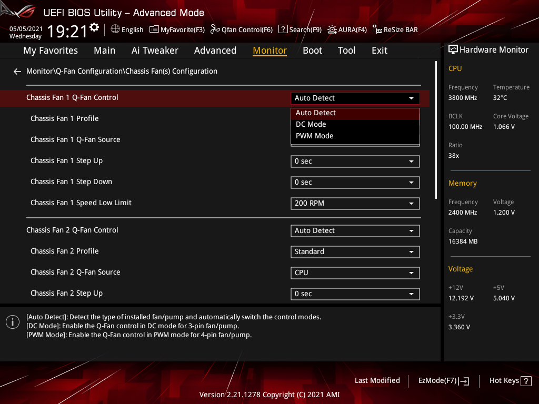Image resolution: width=539 pixels, height=404 pixels.
Task: Click the Hot Keys question mark icon
Action: point(526,381)
